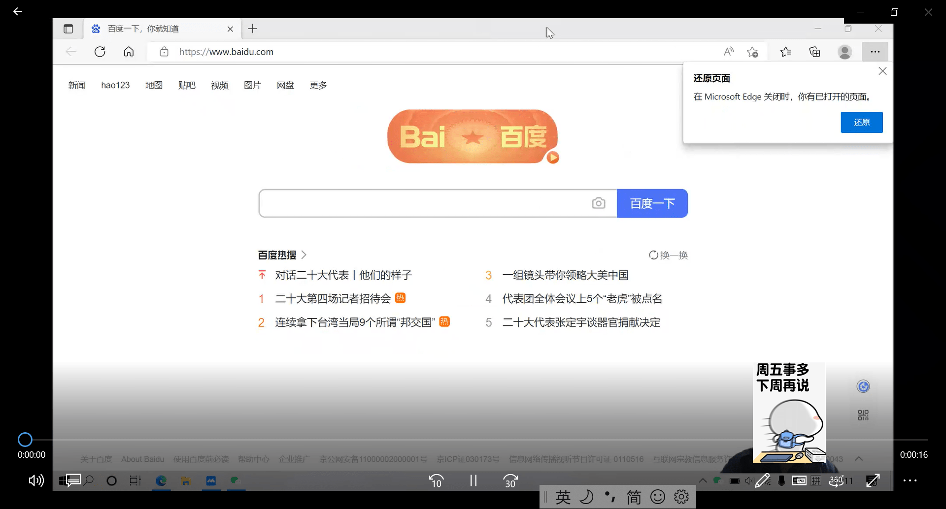The height and width of the screenshot is (509, 946).
Task: Toggle the IME punctuation mode
Action: point(610,497)
